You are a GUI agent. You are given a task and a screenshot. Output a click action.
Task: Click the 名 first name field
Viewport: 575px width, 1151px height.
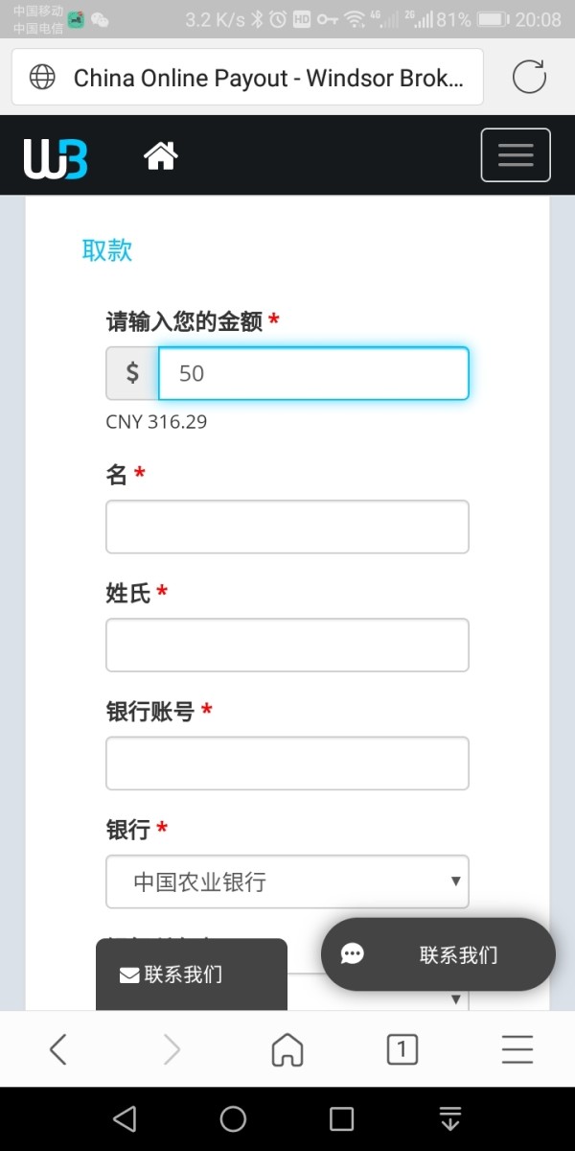pyautogui.click(x=287, y=527)
